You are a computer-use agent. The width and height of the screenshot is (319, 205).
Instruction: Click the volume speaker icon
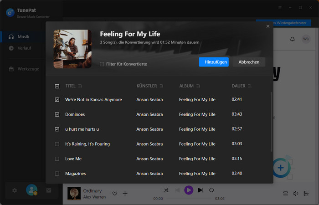[296, 194]
